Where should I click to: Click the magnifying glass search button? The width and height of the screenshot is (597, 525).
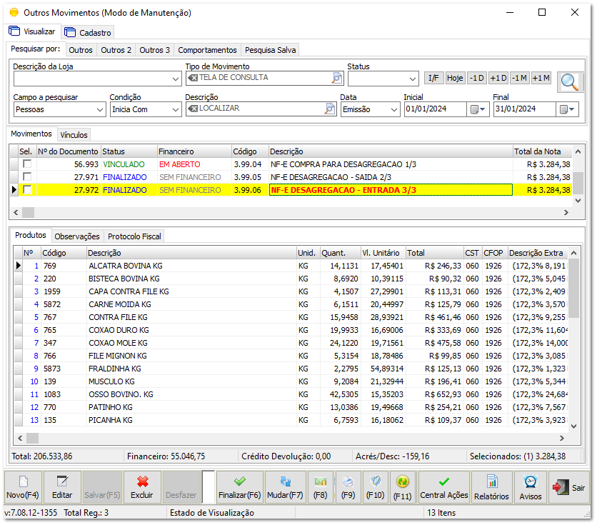[x=571, y=81]
